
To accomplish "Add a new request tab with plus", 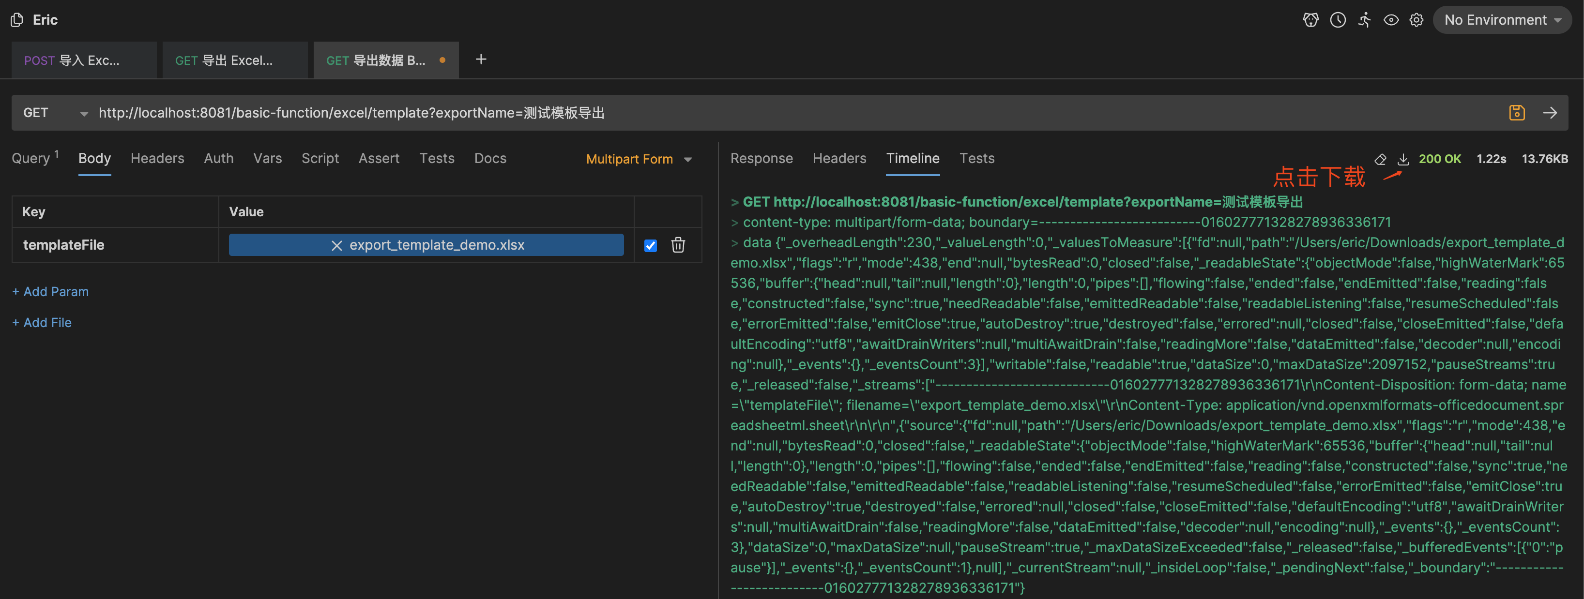I will (x=481, y=59).
